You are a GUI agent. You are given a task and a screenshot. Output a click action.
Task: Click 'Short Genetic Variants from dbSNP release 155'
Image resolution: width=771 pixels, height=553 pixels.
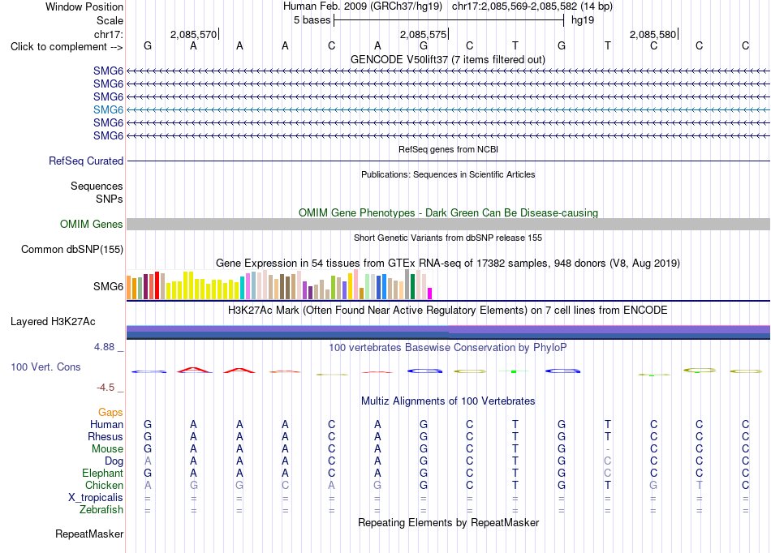pos(448,238)
